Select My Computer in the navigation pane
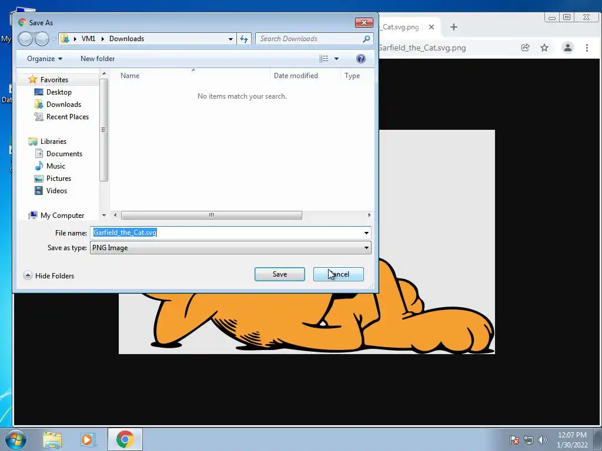Screen dimensions: 602x451 tap(62, 216)
